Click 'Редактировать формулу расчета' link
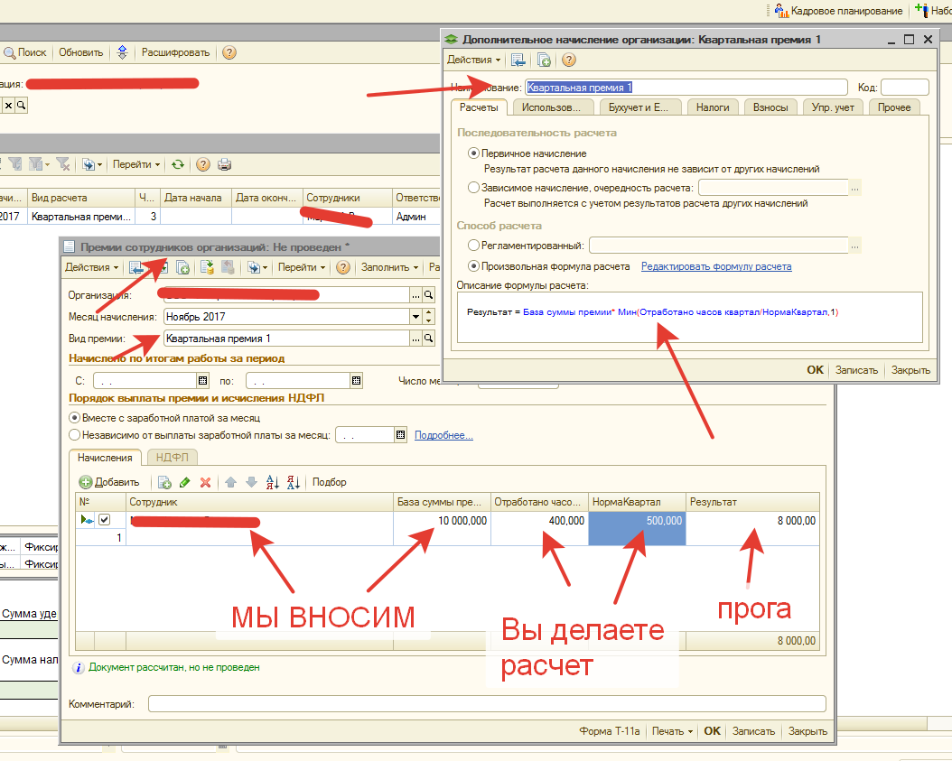This screenshot has width=952, height=761. (715, 266)
